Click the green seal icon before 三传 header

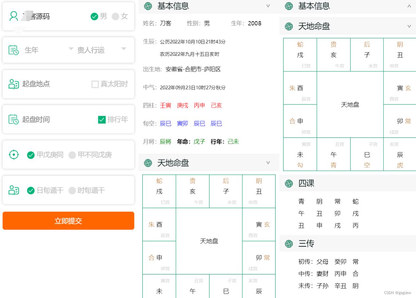289,244
